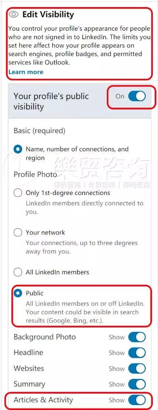Screen dimensions: 158x410
Task: Select Your network radio button
Action: [x=18, y=232]
